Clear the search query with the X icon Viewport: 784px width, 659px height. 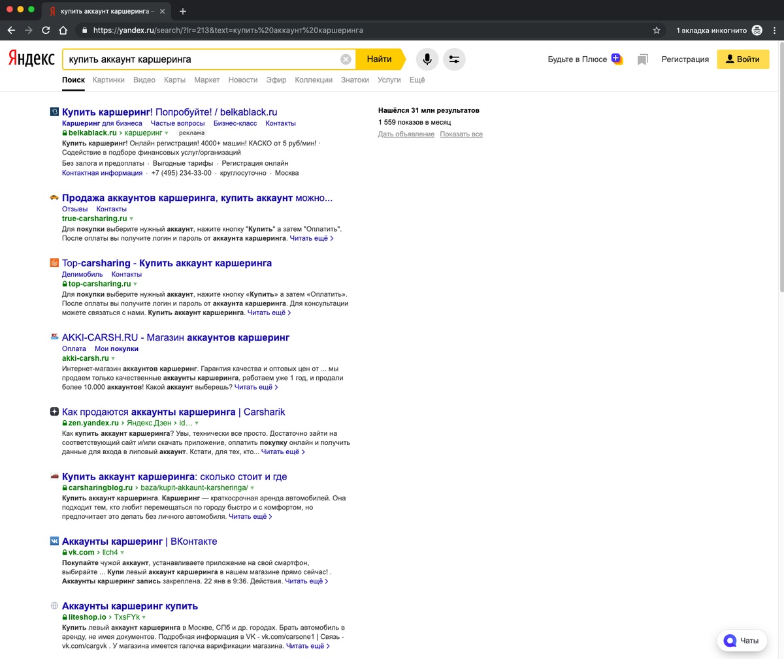point(346,59)
